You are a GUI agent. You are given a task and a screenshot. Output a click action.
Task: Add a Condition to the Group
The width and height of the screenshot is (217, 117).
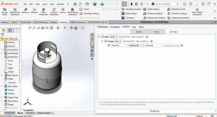(142, 41)
